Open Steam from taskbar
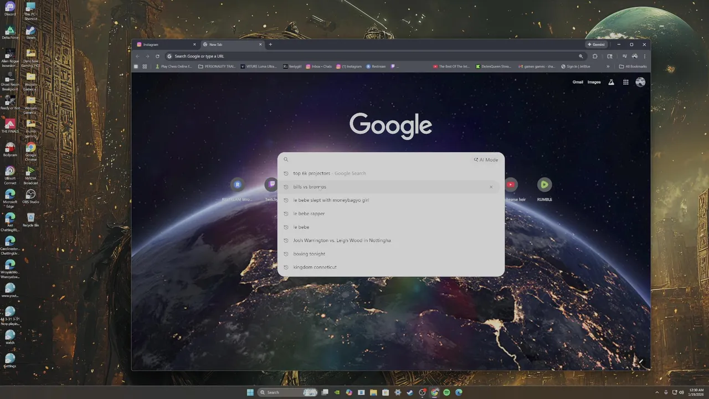The image size is (709, 399). (x=410, y=392)
